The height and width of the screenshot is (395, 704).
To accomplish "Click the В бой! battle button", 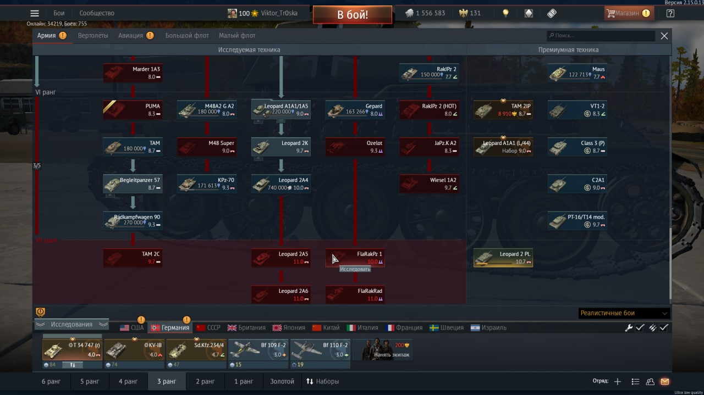I will (x=353, y=14).
